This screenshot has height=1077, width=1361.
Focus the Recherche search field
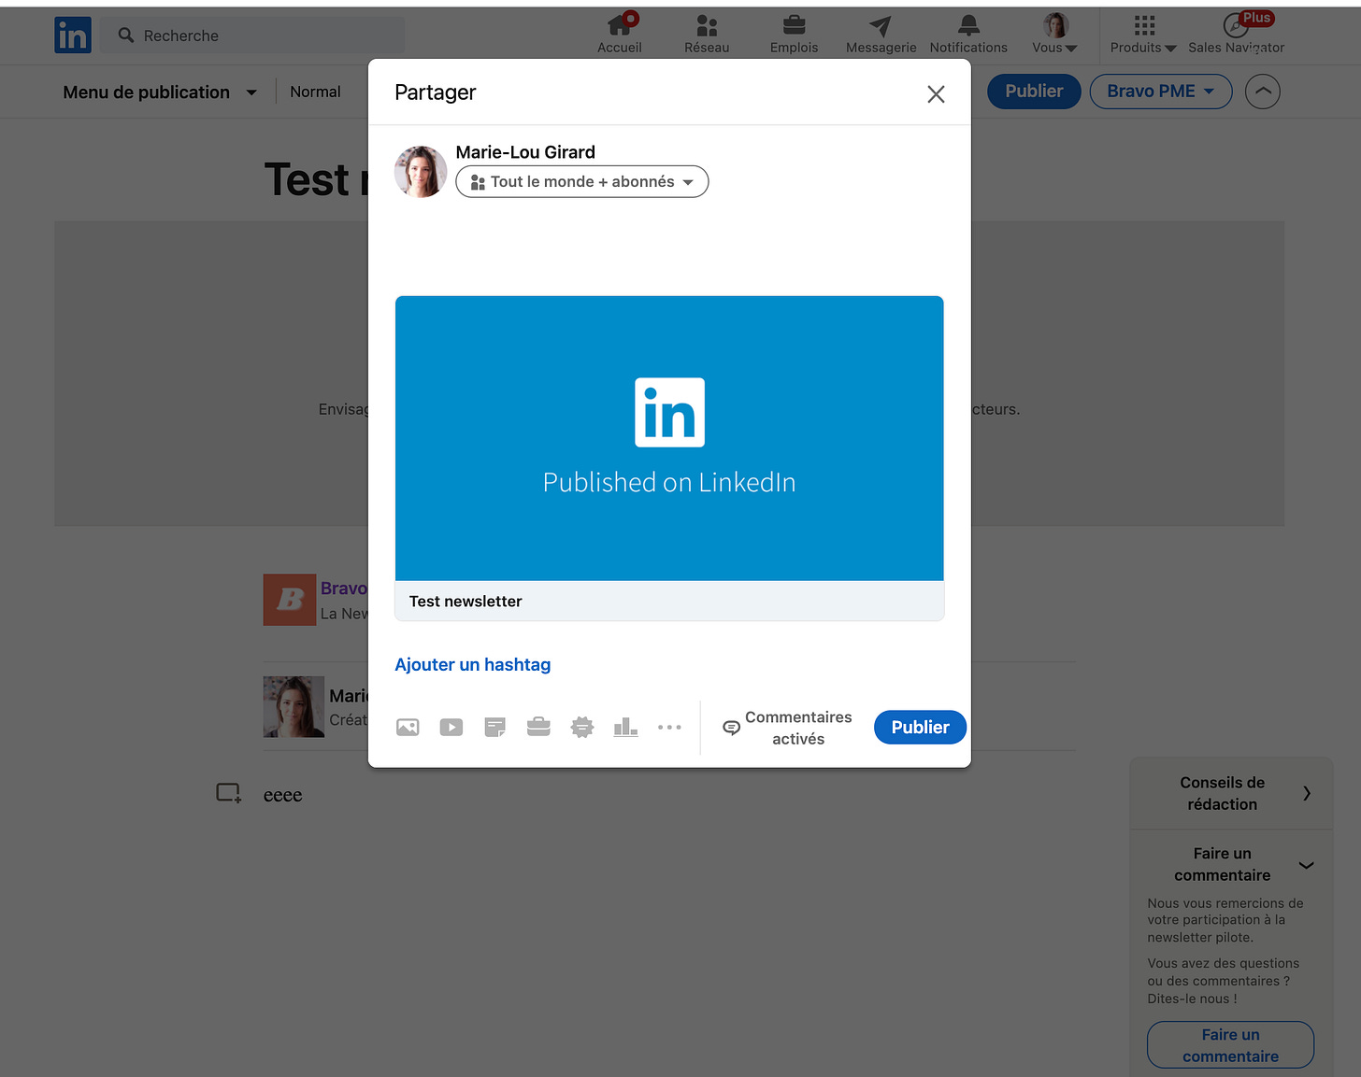tap(252, 35)
